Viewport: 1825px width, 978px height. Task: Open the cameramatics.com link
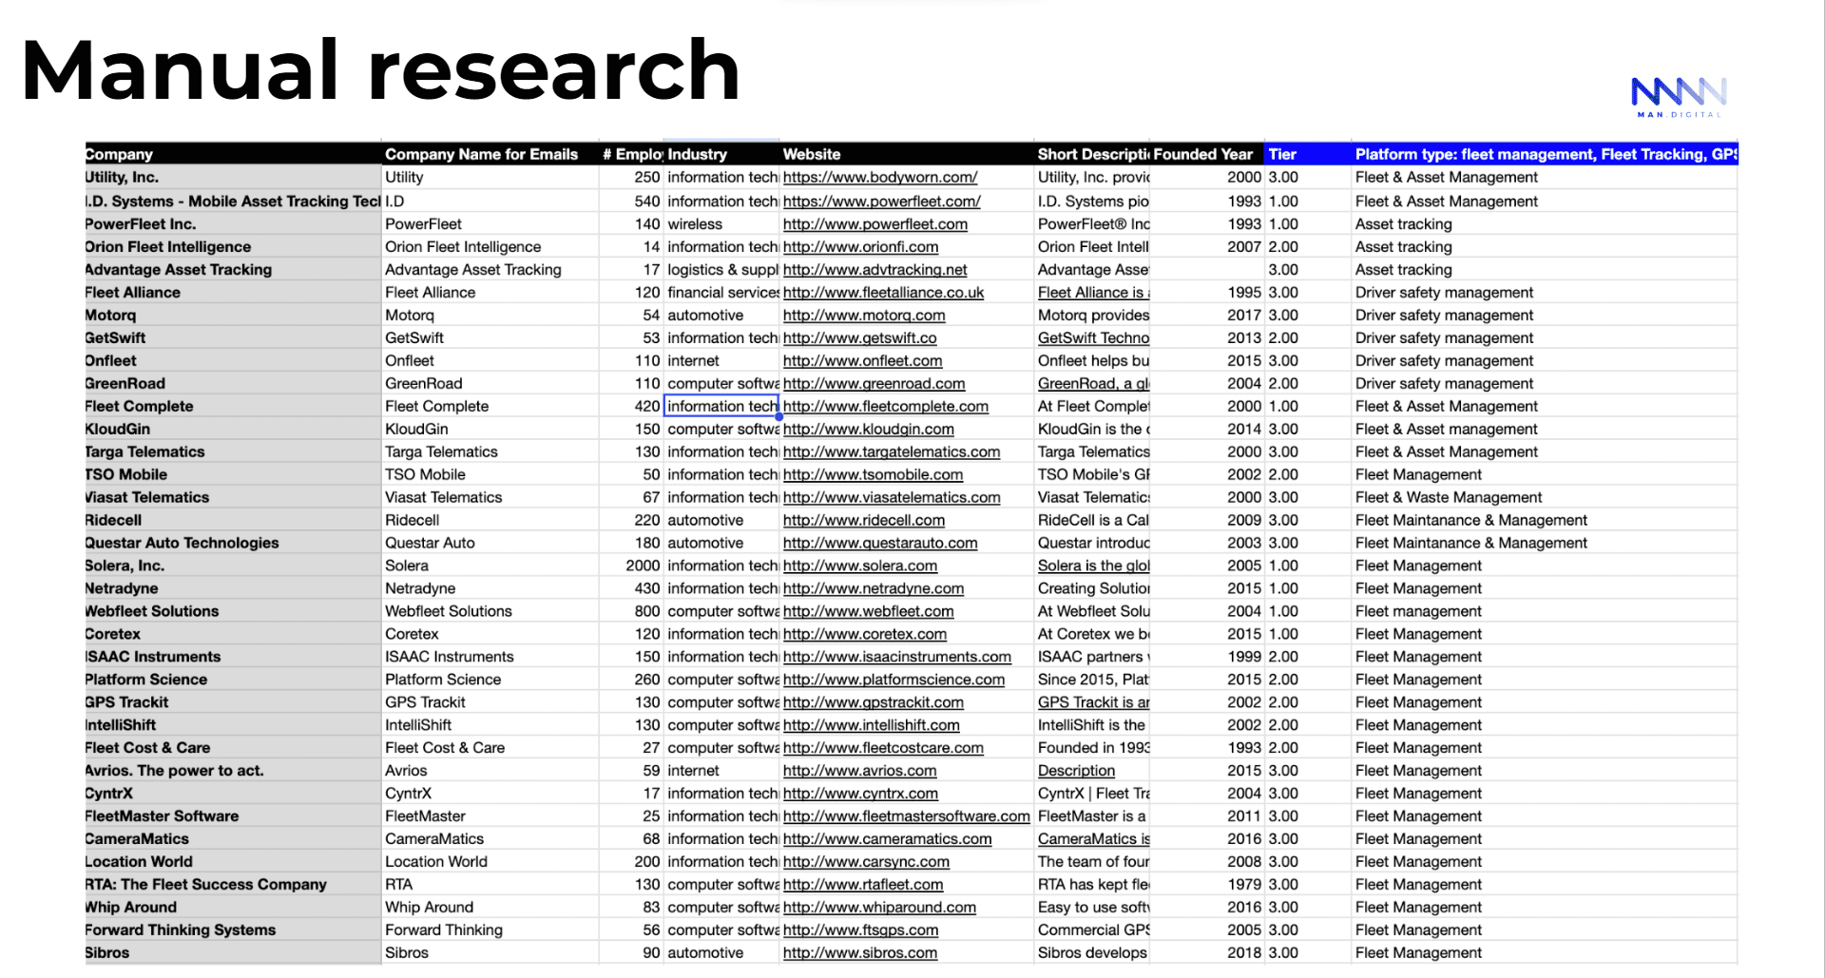click(x=887, y=840)
